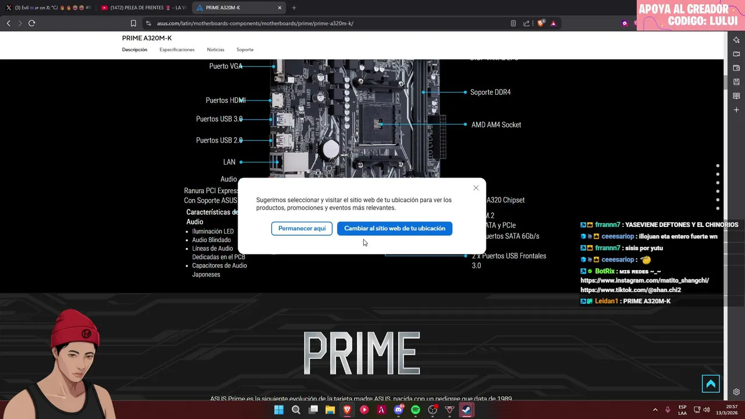
Task: Click the blue back-to-top arrow button
Action: click(x=711, y=384)
